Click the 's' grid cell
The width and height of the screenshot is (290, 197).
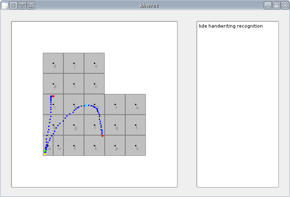[x=136, y=145]
